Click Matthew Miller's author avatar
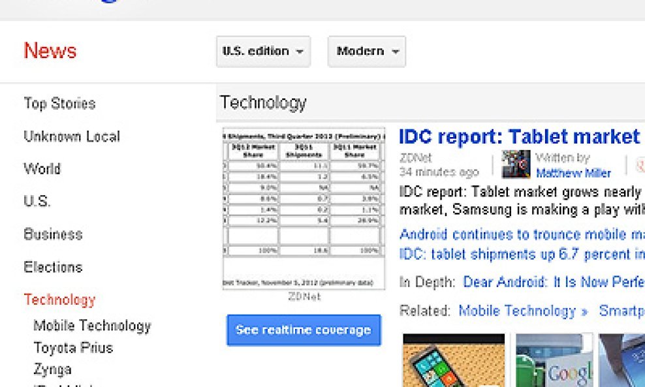 (516, 164)
